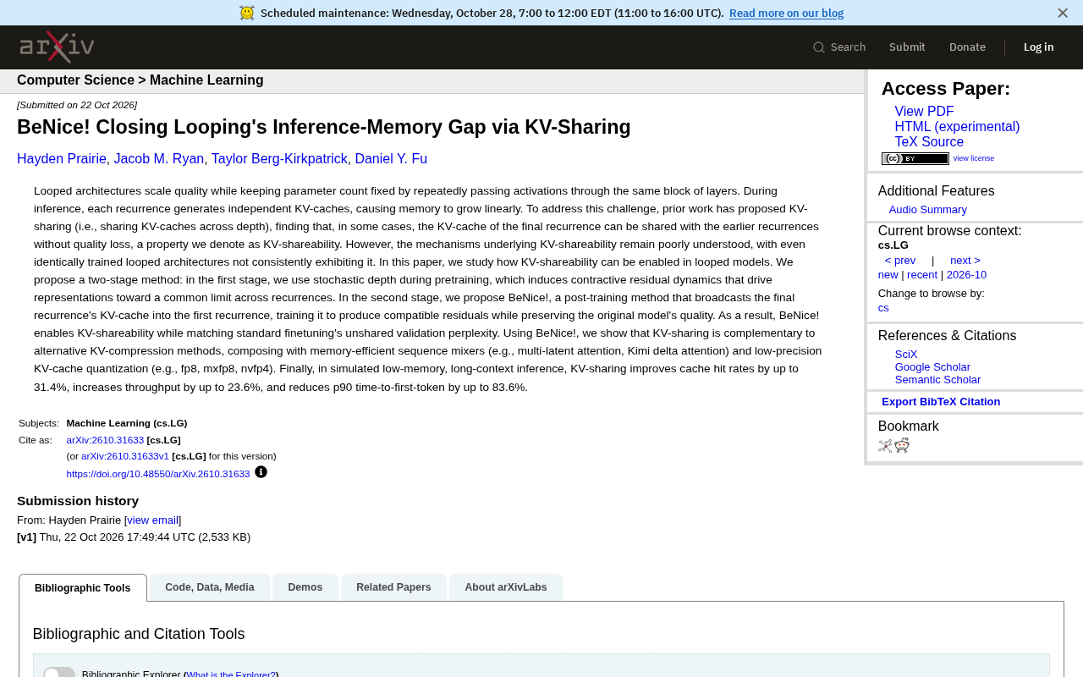Open Google Scholar references
The image size is (1083, 677).
click(932, 367)
